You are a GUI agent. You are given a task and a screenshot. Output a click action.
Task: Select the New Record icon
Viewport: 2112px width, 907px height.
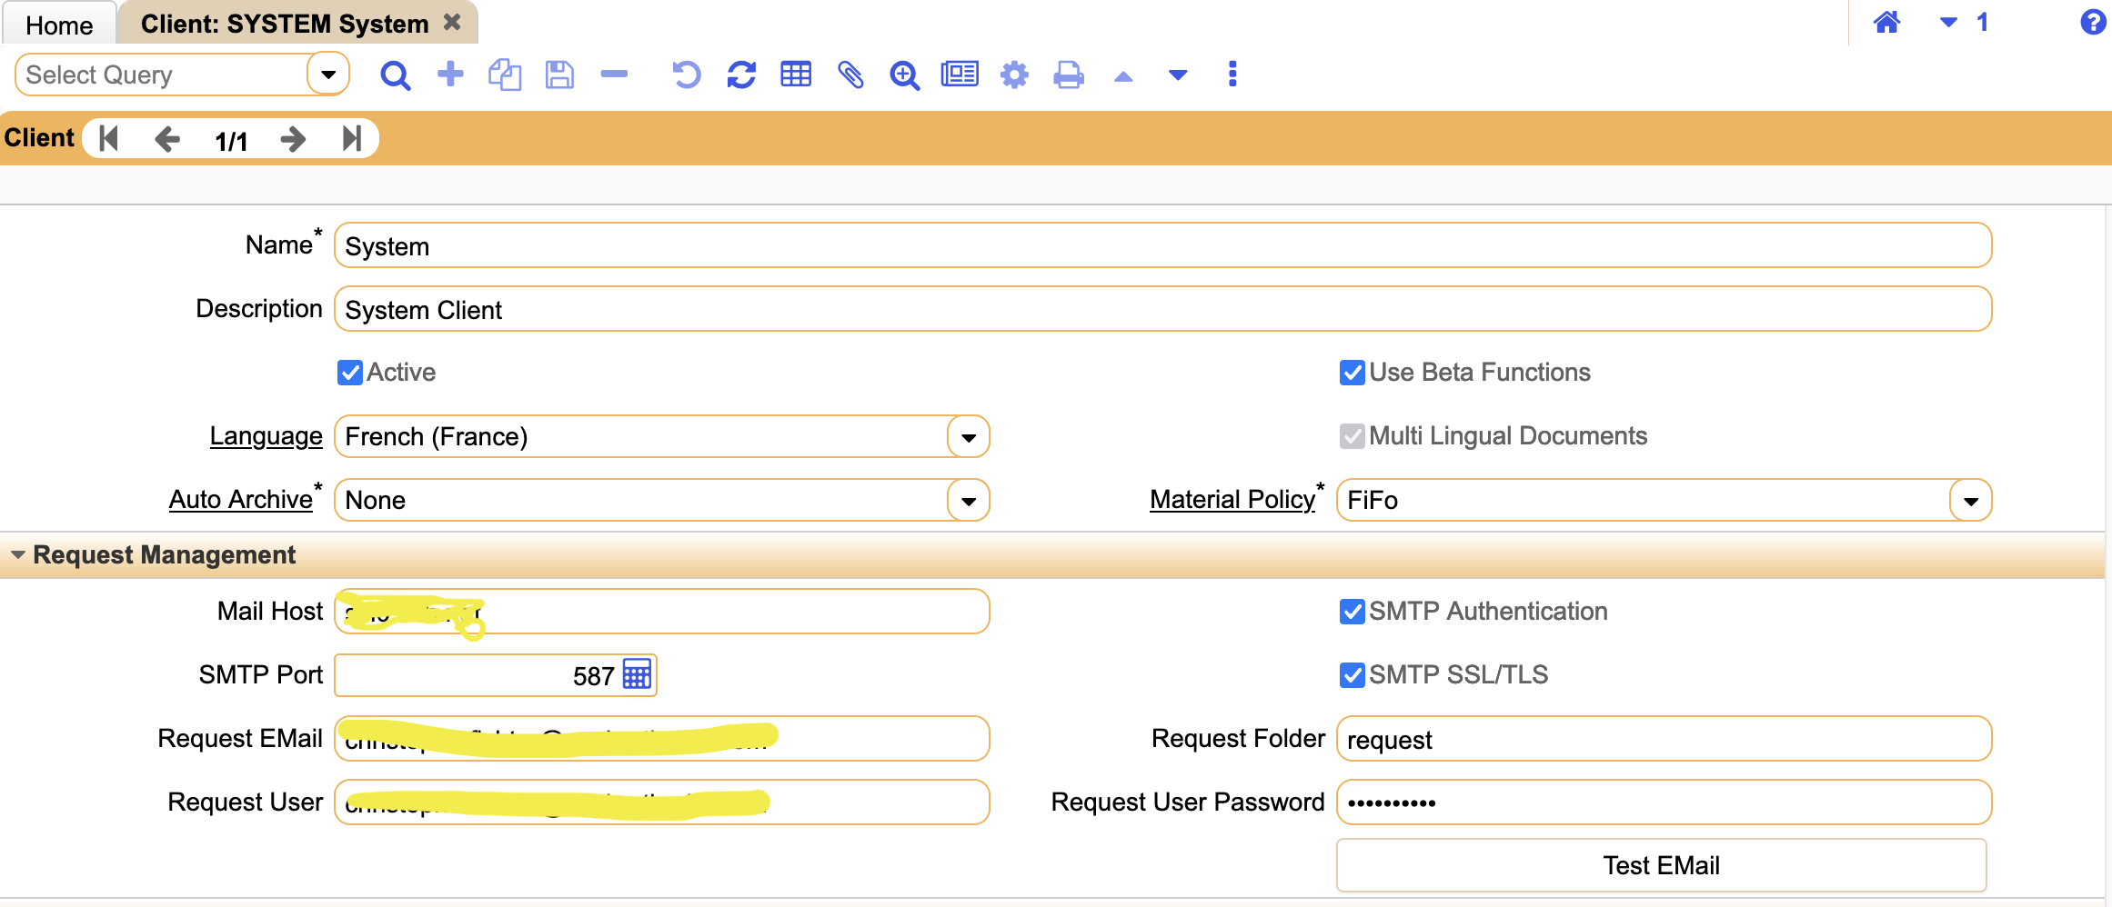point(450,75)
